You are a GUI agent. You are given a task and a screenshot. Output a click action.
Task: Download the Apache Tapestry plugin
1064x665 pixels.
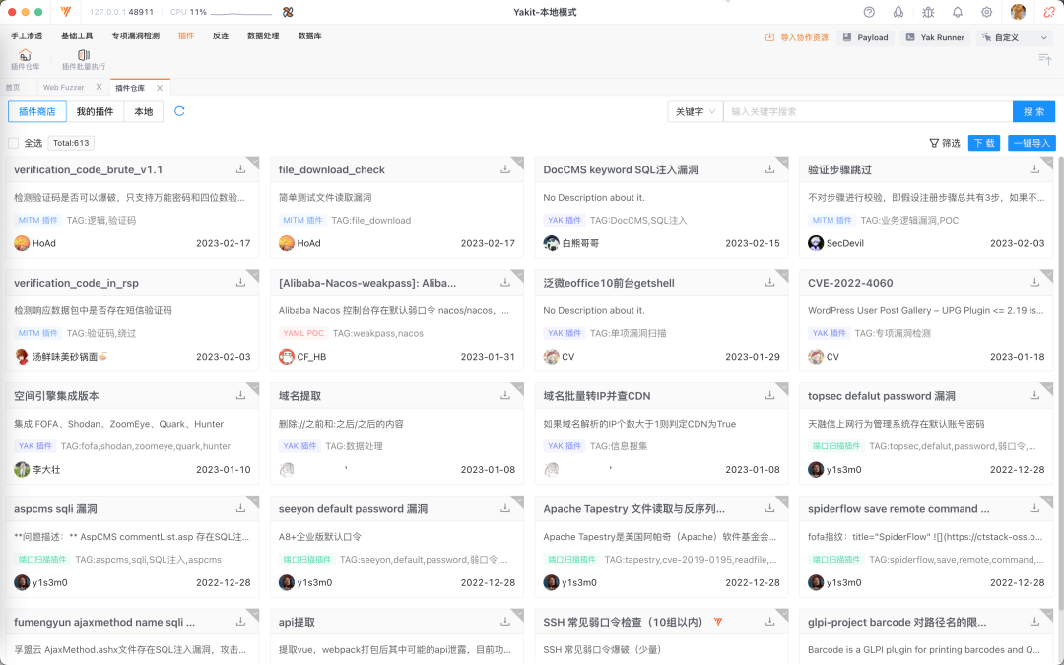point(770,508)
